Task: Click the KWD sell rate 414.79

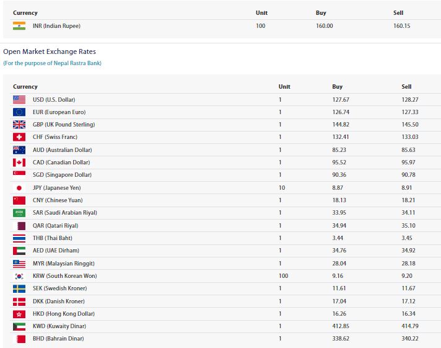Action: click(x=410, y=326)
